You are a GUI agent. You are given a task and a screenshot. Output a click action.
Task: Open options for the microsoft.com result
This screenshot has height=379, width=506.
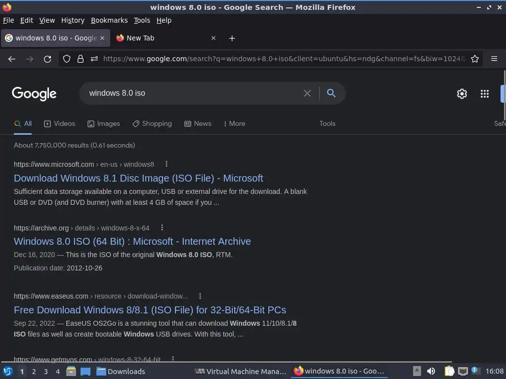pos(167,164)
